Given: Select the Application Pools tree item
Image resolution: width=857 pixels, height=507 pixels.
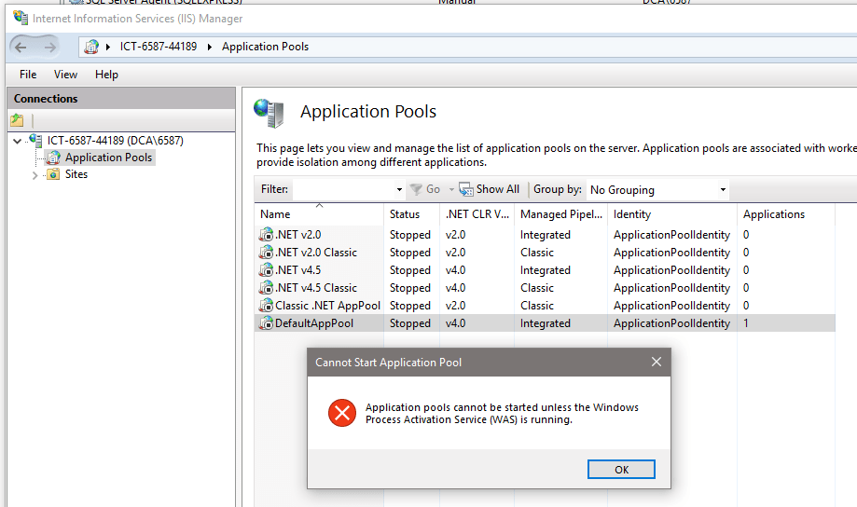Looking at the screenshot, I should 109,158.
